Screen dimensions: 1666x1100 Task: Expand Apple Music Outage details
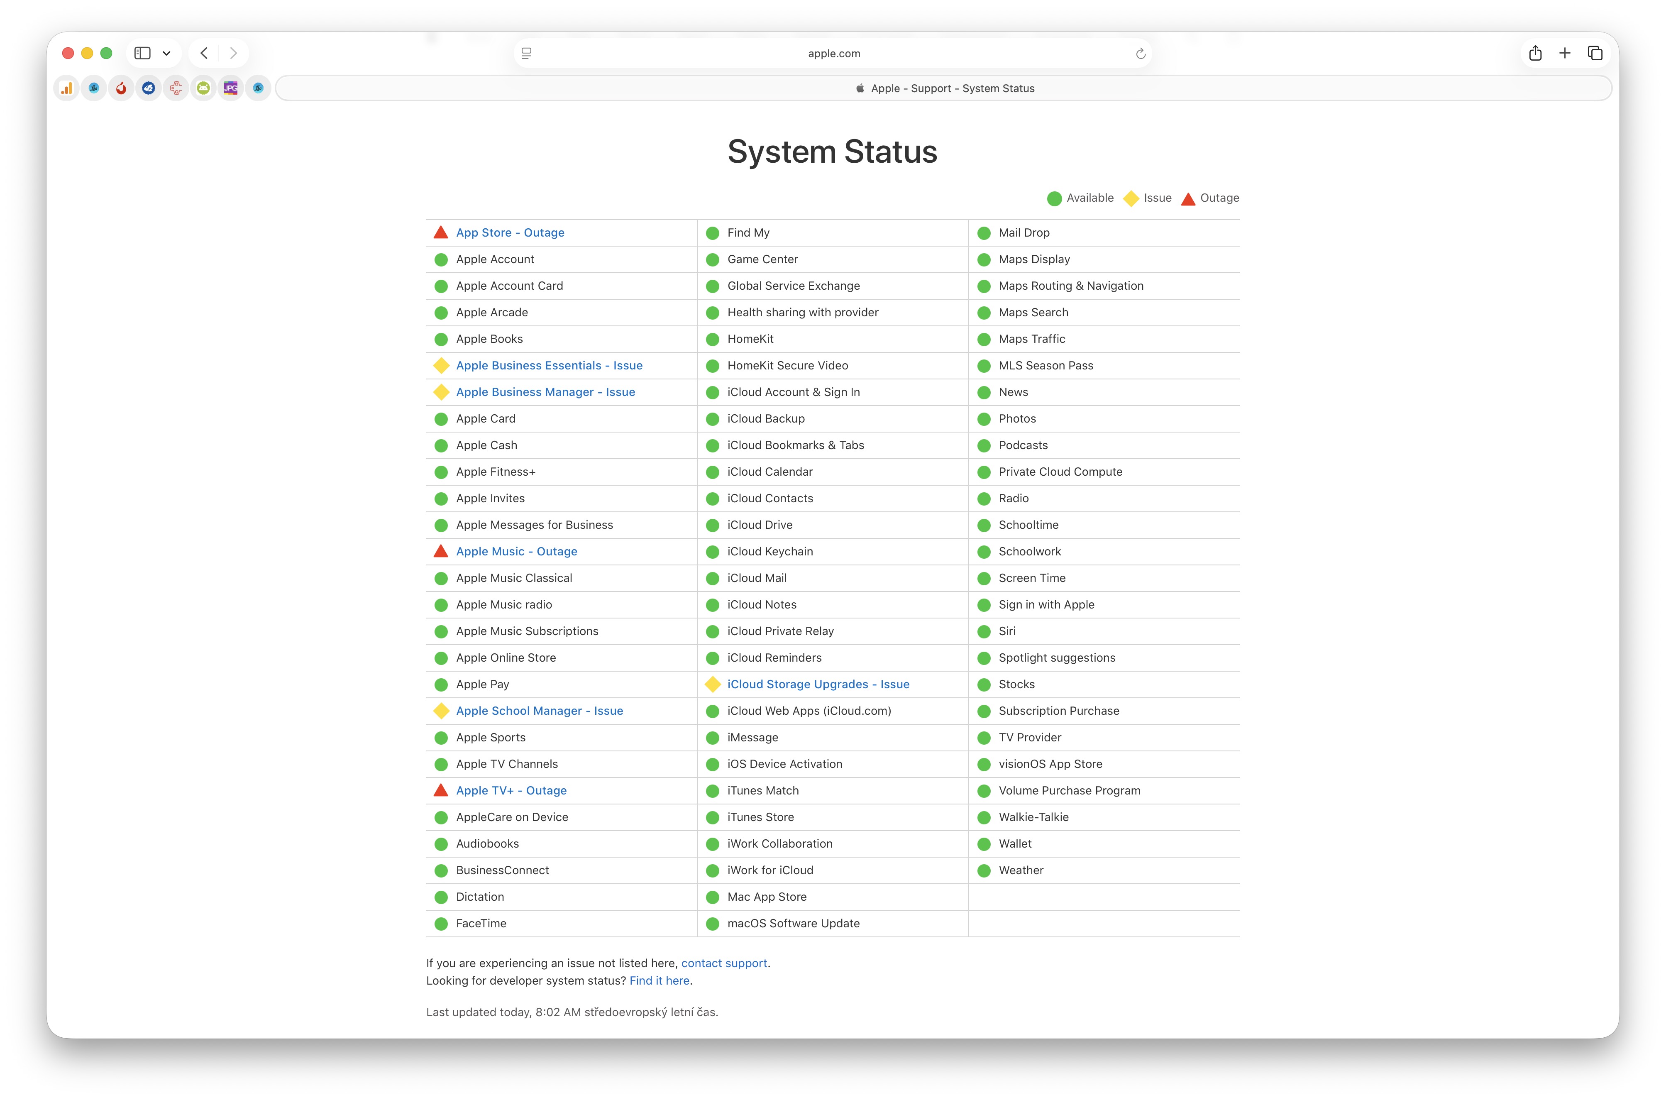point(516,551)
